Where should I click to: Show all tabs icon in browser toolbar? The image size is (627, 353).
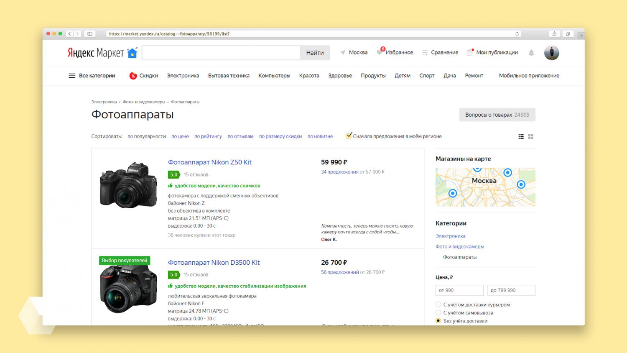[x=568, y=34]
